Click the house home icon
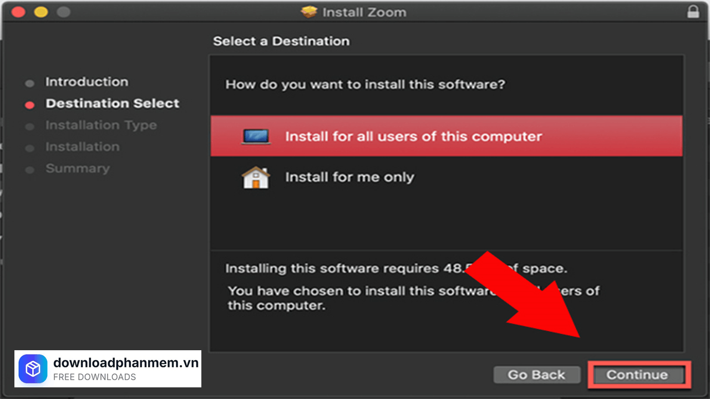710x399 pixels. [256, 178]
